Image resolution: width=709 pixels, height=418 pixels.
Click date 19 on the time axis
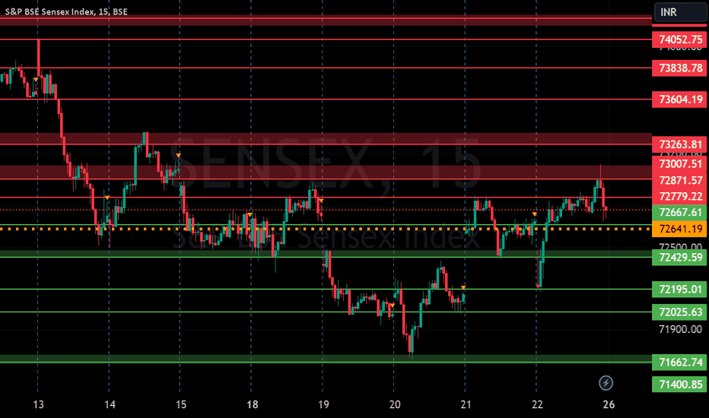(323, 404)
